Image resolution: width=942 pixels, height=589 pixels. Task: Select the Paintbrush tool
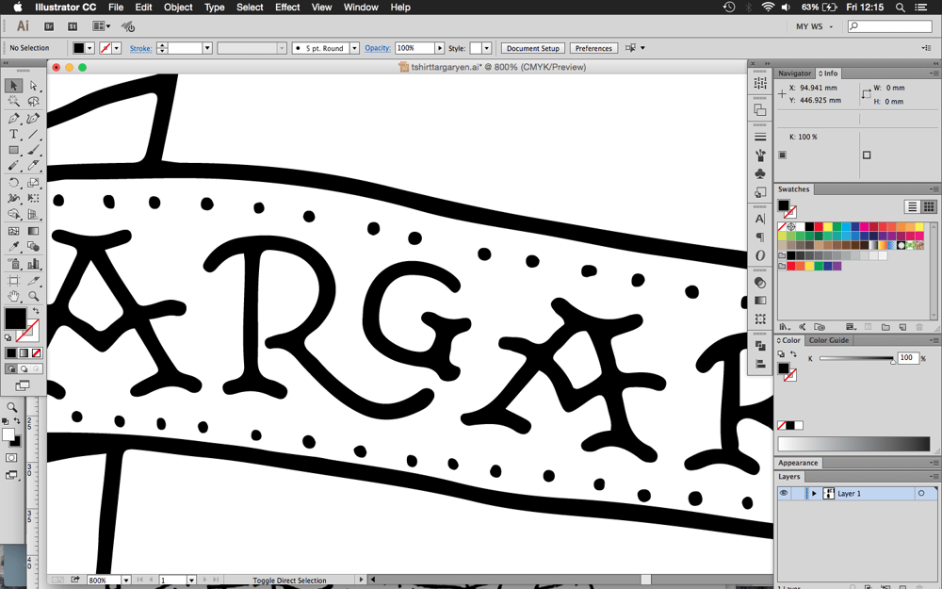click(x=33, y=150)
